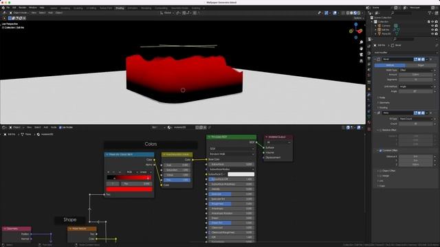The width and height of the screenshot is (440, 247).
Task: Open the Fit Type Fixed Count dropdown
Action: coord(416,119)
